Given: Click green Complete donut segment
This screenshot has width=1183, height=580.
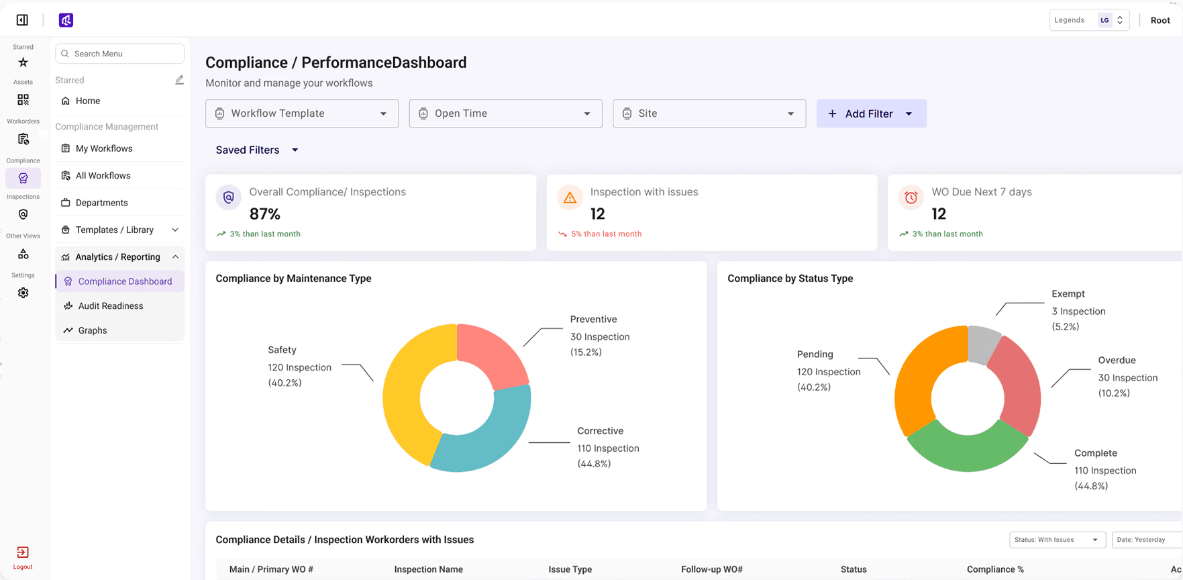Looking at the screenshot, I should [x=967, y=450].
